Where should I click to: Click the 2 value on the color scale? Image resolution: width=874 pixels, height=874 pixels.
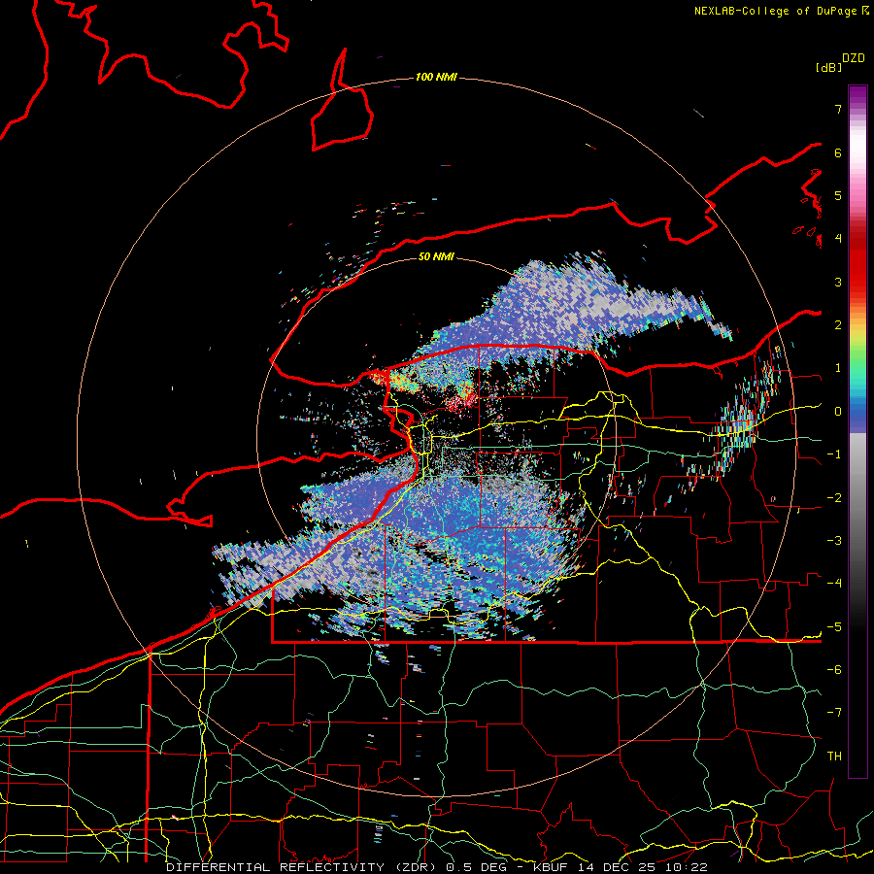[x=838, y=325]
